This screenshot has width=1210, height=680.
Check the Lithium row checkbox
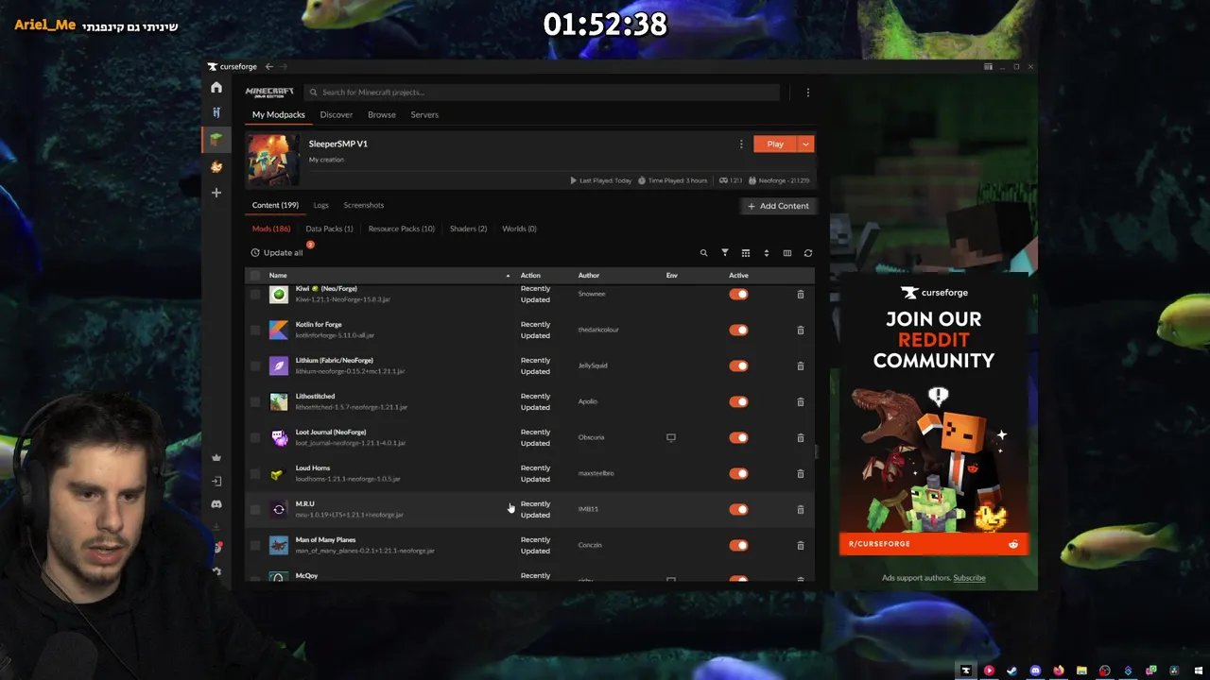pyautogui.click(x=255, y=366)
